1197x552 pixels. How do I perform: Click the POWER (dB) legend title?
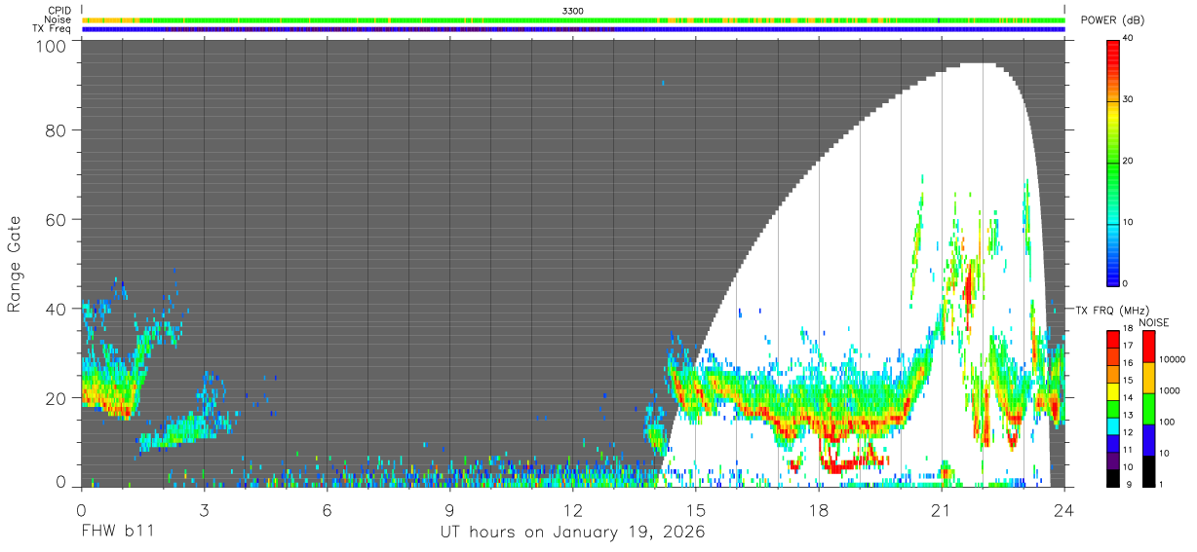tap(1112, 20)
